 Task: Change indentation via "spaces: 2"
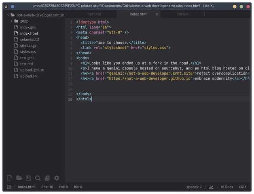(194, 187)
